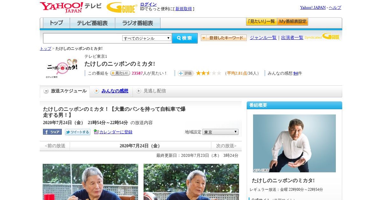Click the ニッポンのミカタ program logo

[62, 68]
